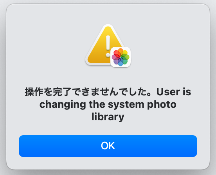216x175 pixels.
Task: Click the OK button
Action: tap(108, 146)
